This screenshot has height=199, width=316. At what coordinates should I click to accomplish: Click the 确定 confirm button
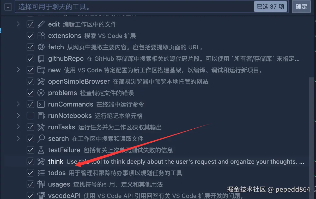coord(301,6)
